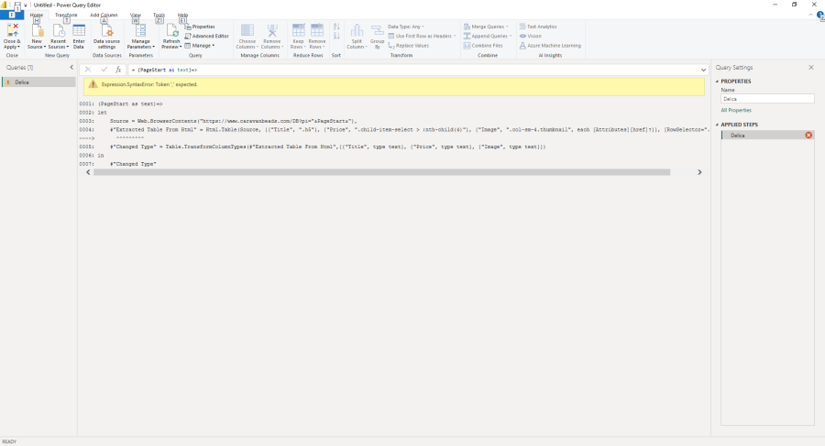Switch to the Transform ribbon tab

click(66, 16)
